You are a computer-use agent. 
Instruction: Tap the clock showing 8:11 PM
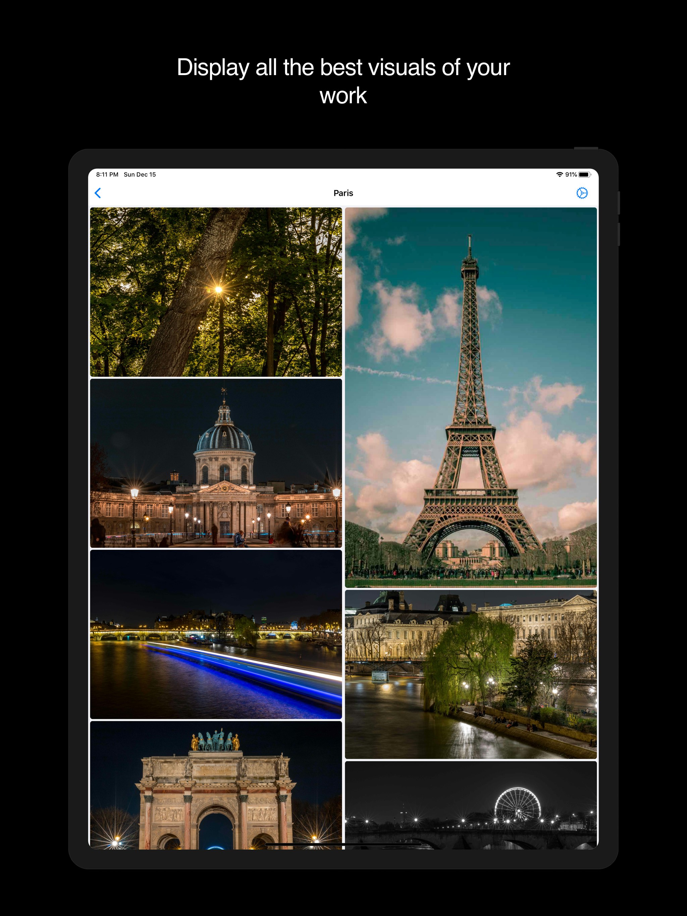(x=107, y=174)
